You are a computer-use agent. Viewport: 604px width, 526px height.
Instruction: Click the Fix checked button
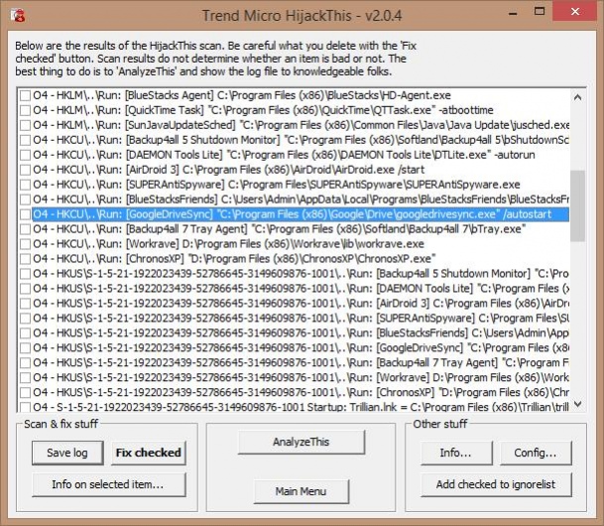point(149,453)
